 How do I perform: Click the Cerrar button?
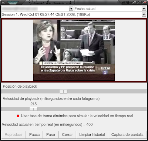pyautogui.click(x=67, y=135)
